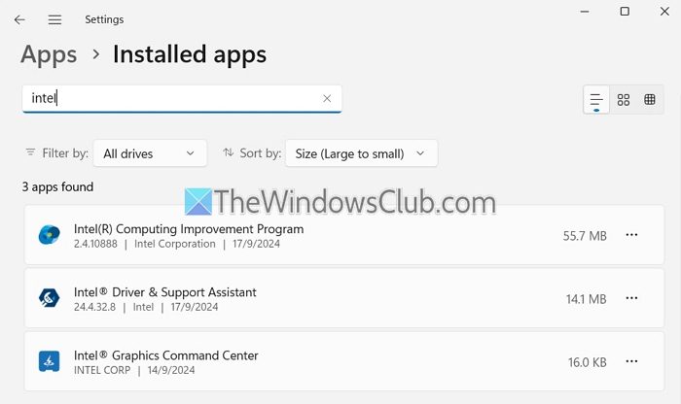Go to Apps in the breadcrumb
The image size is (681, 404).
[49, 54]
